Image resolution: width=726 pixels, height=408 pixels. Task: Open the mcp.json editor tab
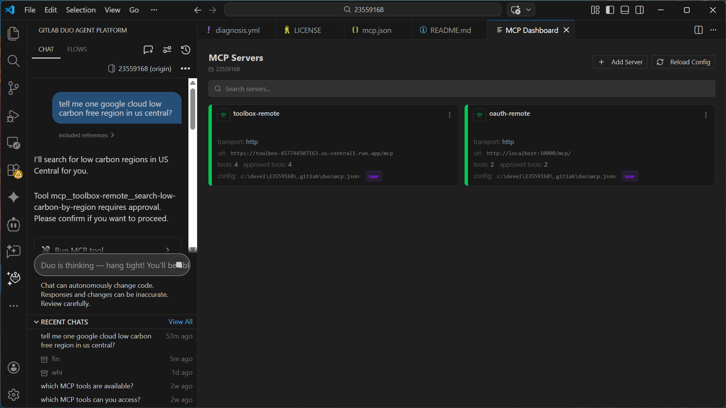[x=372, y=30]
